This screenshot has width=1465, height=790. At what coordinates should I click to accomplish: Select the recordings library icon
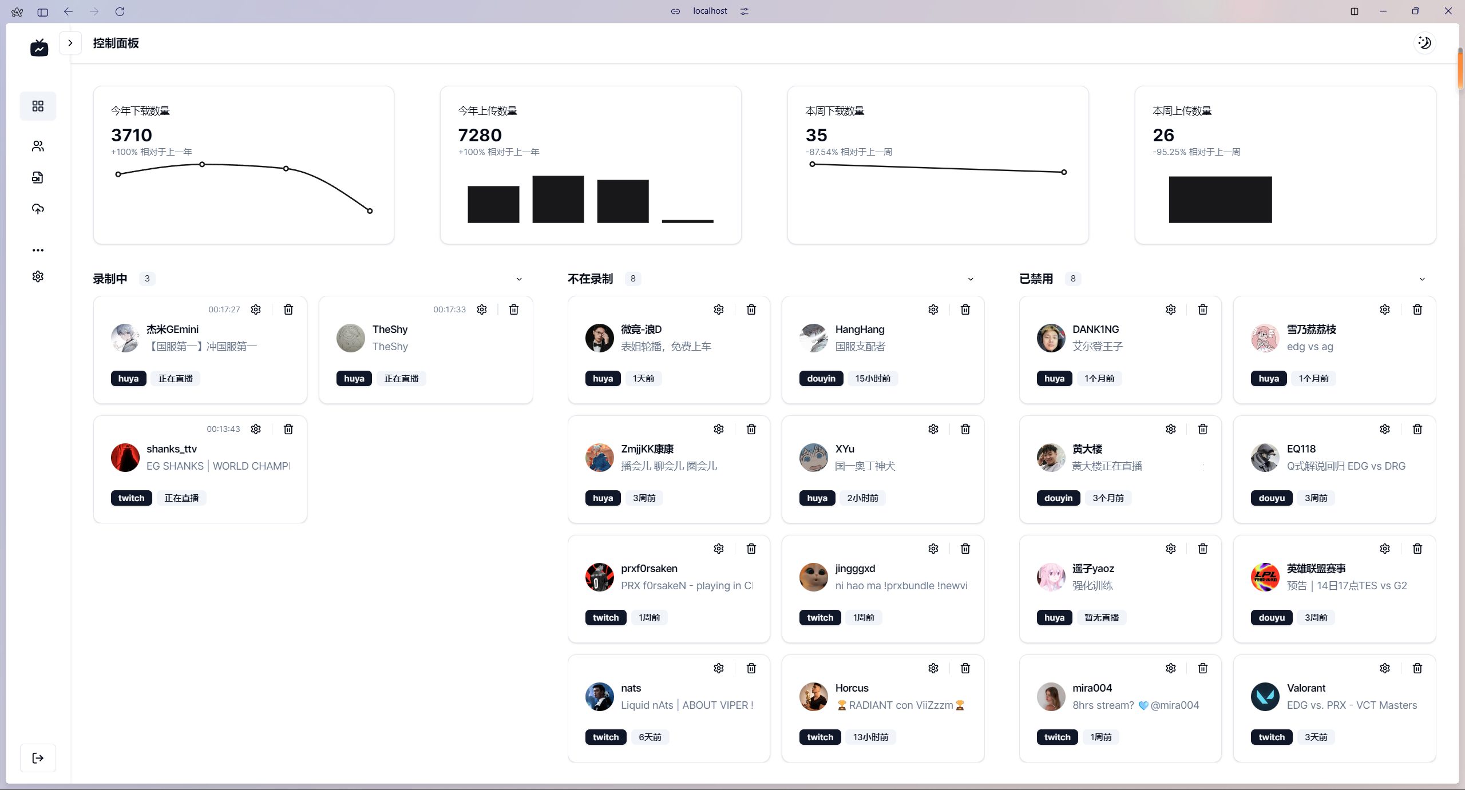[38, 177]
